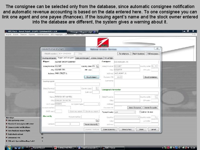Click MAWB number field
200x150 pixels.
point(66,54)
